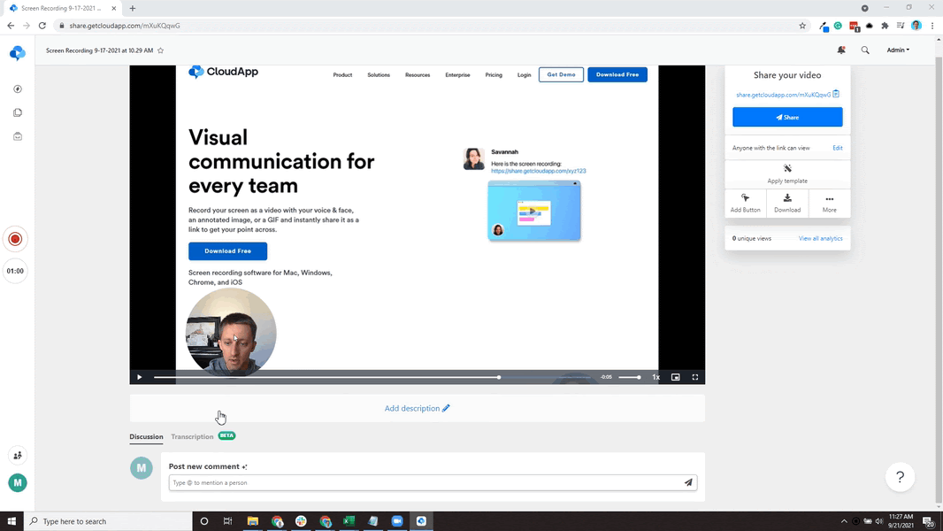Open the collections stacked pages sidebar icon
943x531 pixels.
[18, 112]
